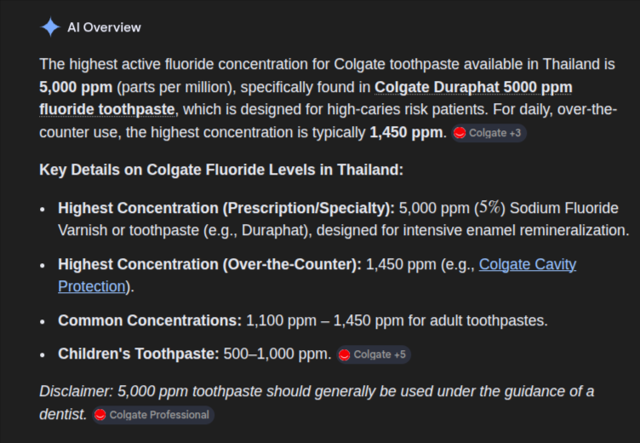Image resolution: width=640 pixels, height=443 pixels.
Task: Click the bold "1,450 ppm" in the intro
Action: coord(407,132)
